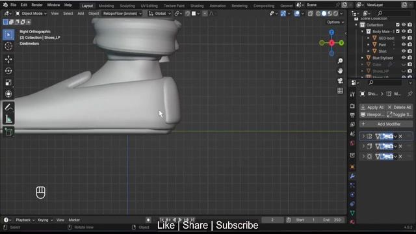Open the Object Mode dropdown

(31, 14)
